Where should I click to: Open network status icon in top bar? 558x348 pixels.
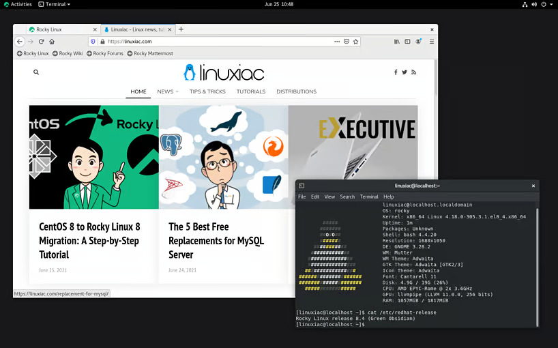tap(525, 4)
